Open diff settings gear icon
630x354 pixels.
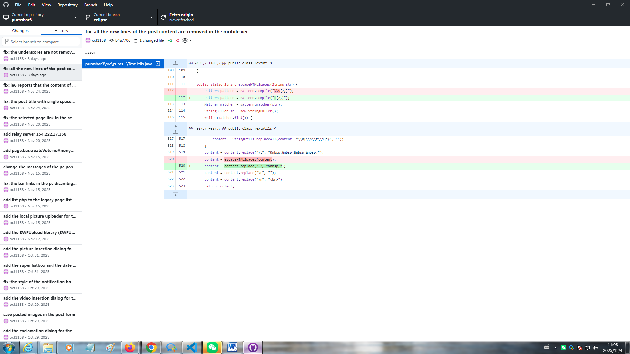point(185,40)
